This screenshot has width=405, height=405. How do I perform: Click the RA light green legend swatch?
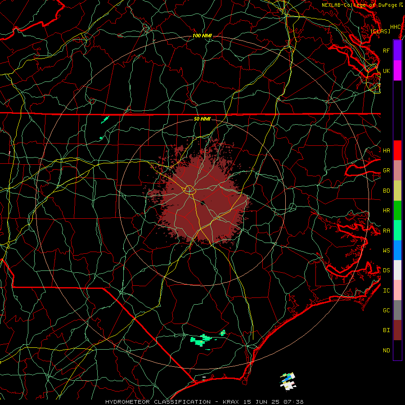(x=397, y=230)
